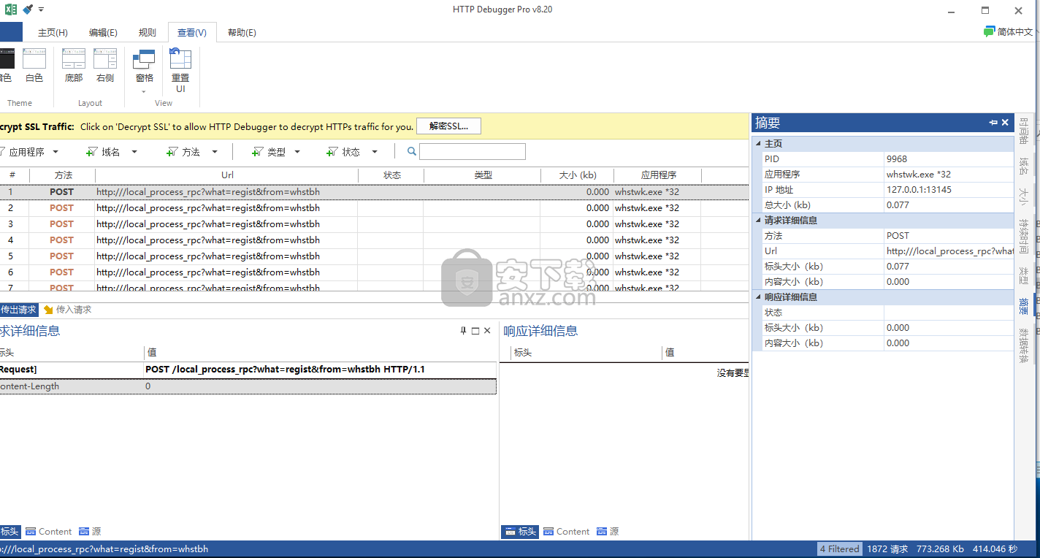Open the 窗格 panes menu

pyautogui.click(x=145, y=71)
